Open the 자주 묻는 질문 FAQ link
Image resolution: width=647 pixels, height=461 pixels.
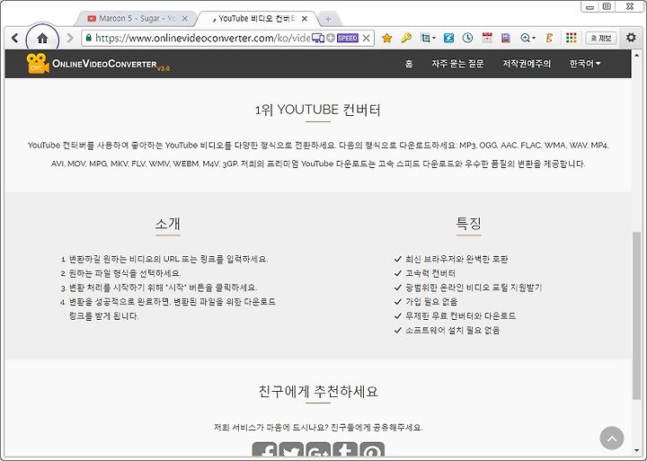point(457,64)
